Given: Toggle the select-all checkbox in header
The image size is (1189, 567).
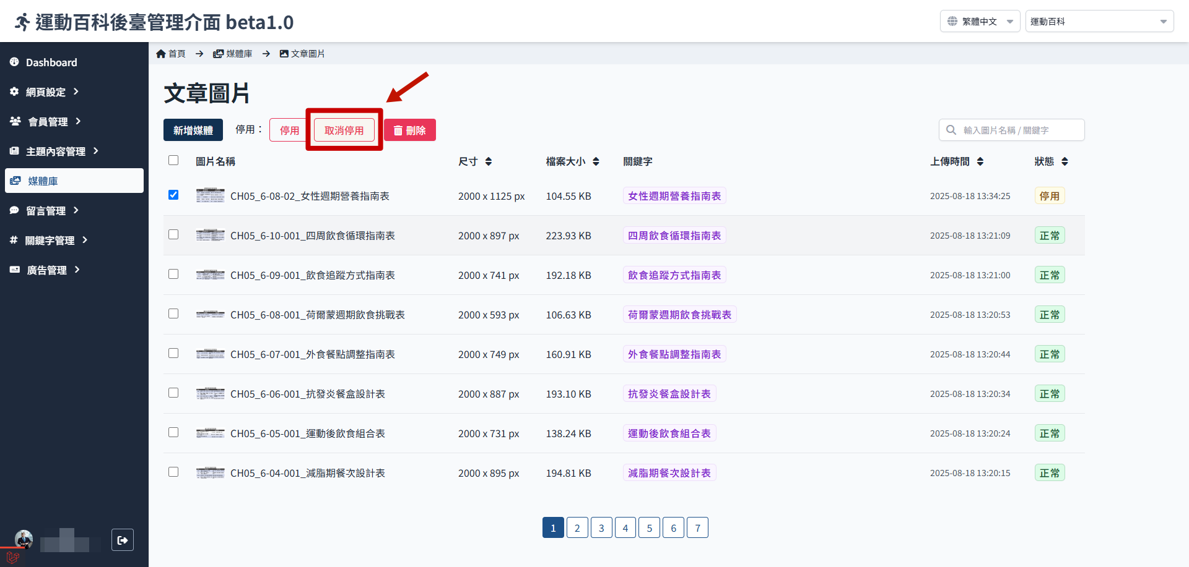Looking at the screenshot, I should click(x=173, y=160).
